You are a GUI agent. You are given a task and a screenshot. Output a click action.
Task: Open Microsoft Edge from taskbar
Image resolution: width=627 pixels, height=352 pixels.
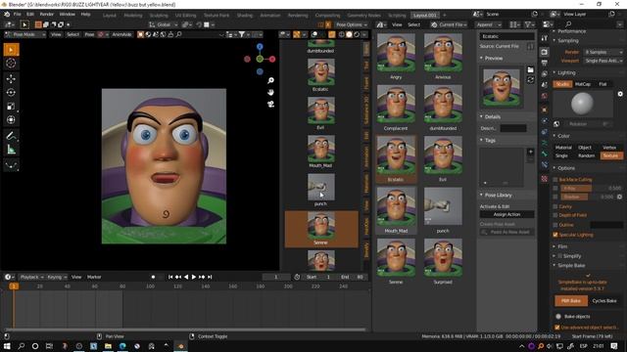tap(122, 346)
